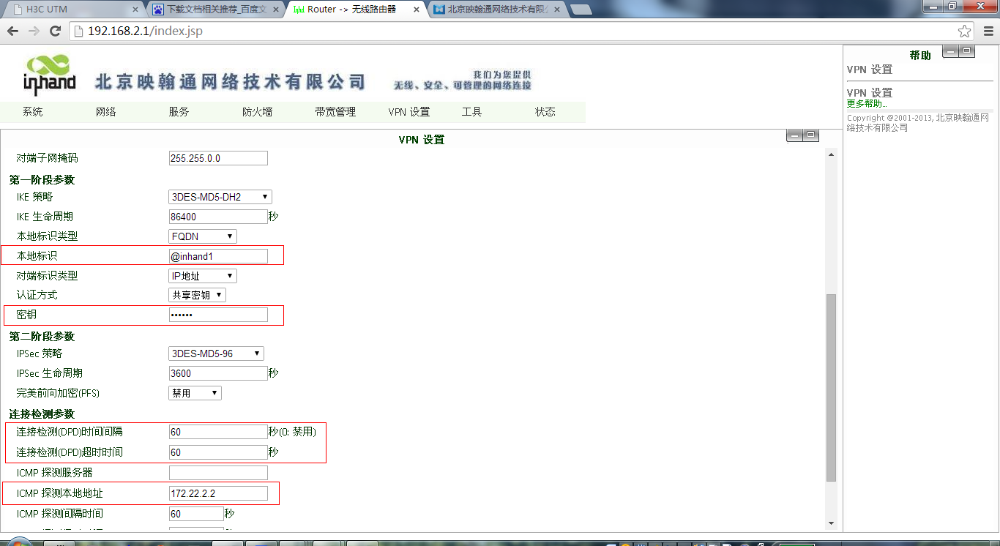
Task: Open the IKE 策略 dropdown
Action: (220, 197)
